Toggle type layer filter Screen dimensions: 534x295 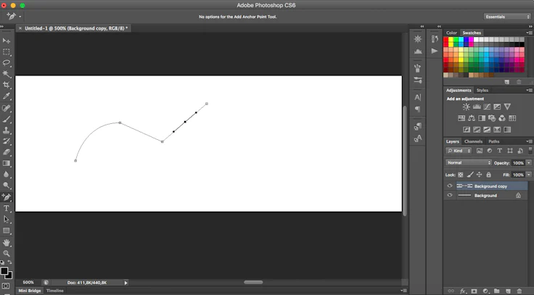pyautogui.click(x=500, y=150)
